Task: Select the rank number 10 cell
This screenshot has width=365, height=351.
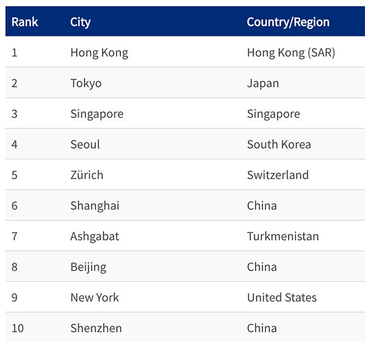Action: 18,329
